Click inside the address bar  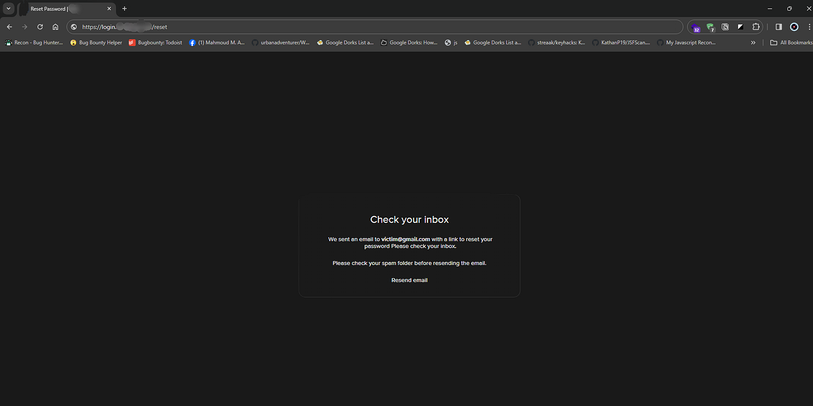pos(359,27)
